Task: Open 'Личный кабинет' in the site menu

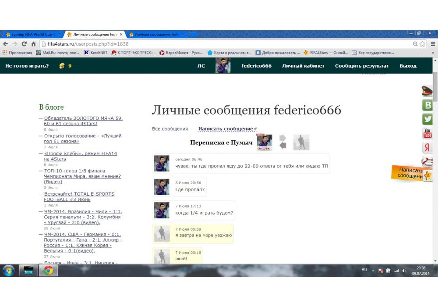Action: 303,66
